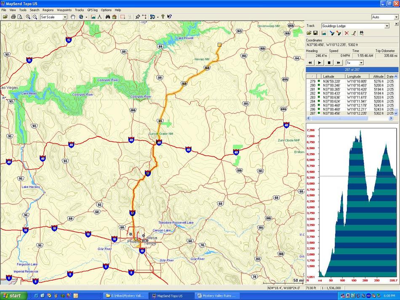Click the globe map icon in toolbar
Viewport: 400px width, 300px height.
tap(81, 17)
